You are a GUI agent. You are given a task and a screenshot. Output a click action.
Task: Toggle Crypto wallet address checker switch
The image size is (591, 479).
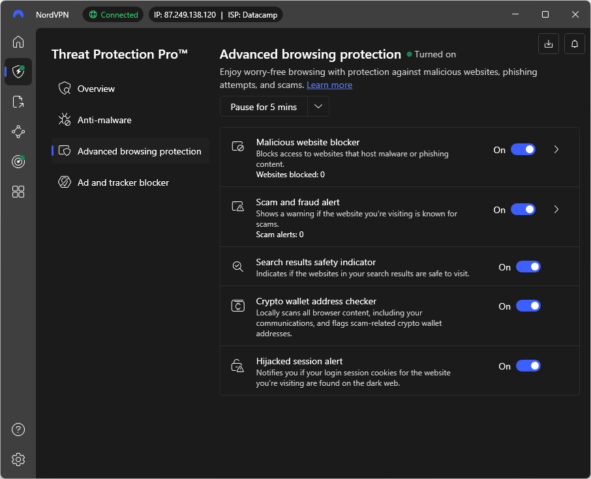coord(528,306)
